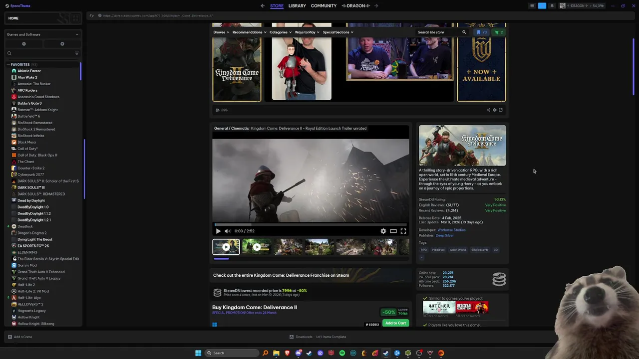Open broadcast settings gear icon
The image size is (639, 359).
tap(495, 110)
